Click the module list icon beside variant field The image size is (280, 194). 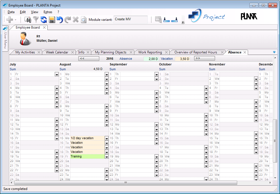pos(158,19)
